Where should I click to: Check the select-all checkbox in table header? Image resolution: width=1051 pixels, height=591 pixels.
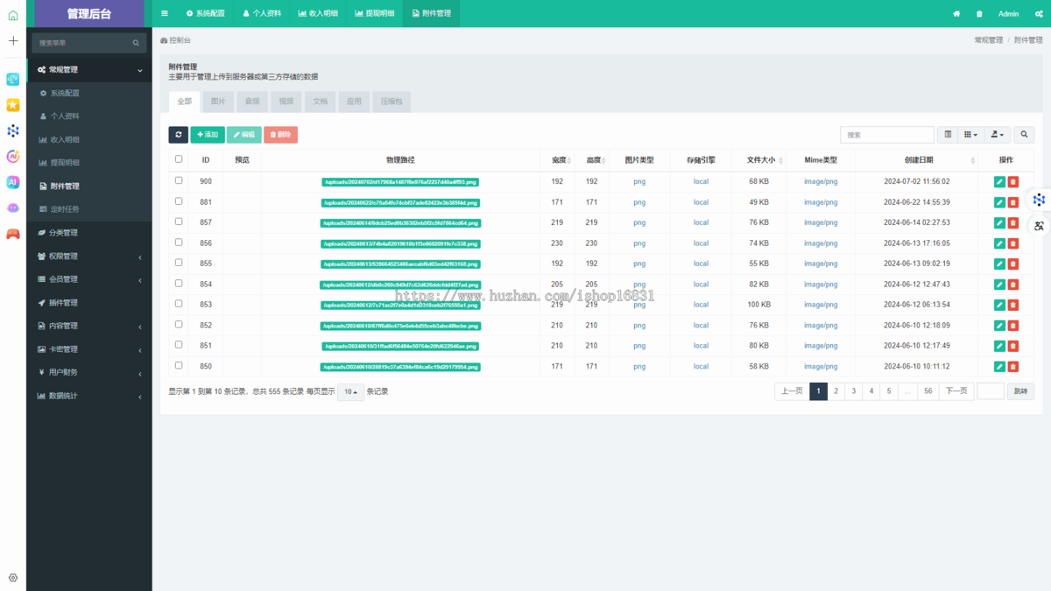(179, 159)
